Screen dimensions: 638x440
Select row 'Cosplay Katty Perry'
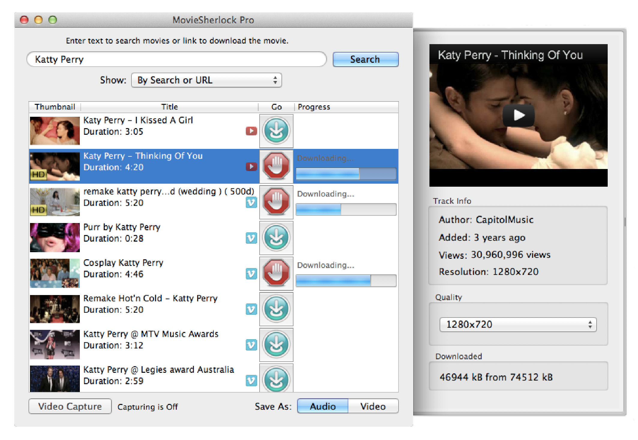click(x=214, y=273)
